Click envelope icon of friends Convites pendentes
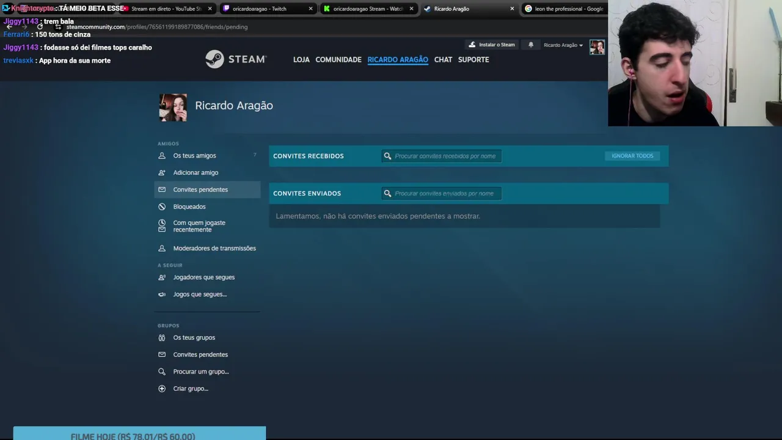This screenshot has width=782, height=440. (x=162, y=190)
